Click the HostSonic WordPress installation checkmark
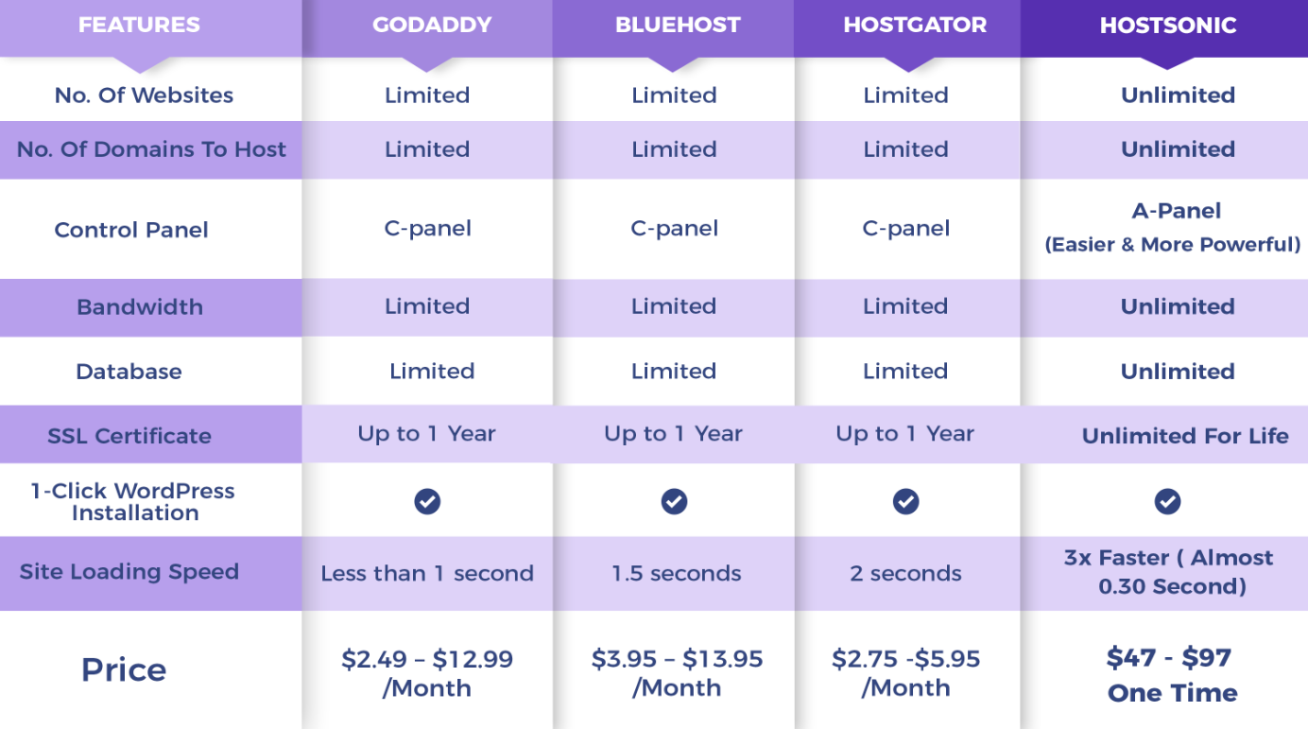Viewport: 1308px width, 729px height. tap(1167, 501)
